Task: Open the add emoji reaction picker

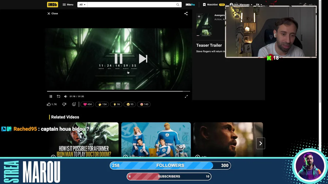Action: pos(74,104)
